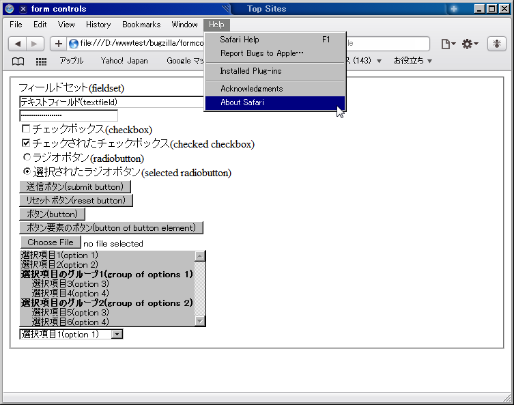Open the gear settings menu
Viewport: 514px width, 405px height.
click(470, 44)
